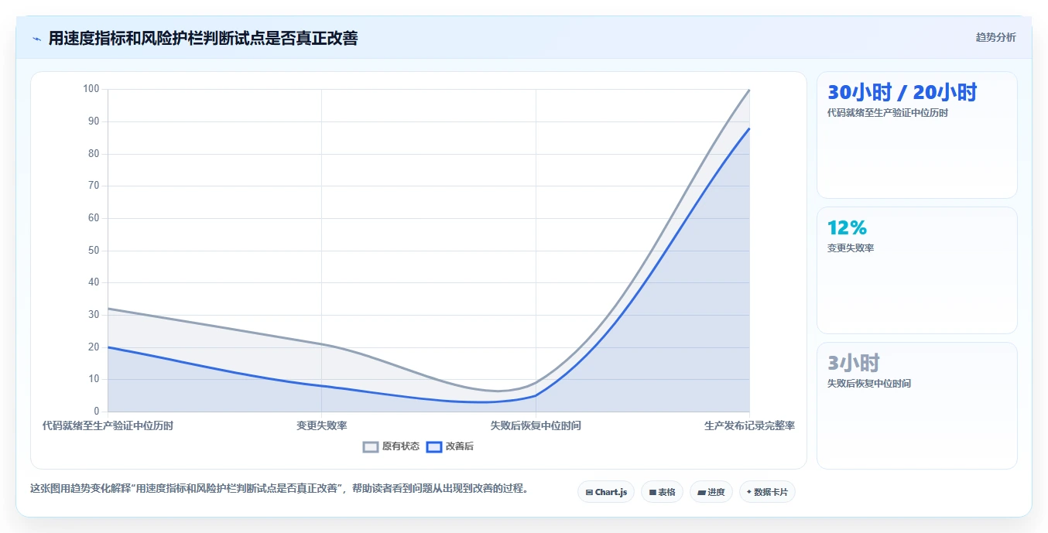Open the 12% 变更失败率 card
The height and width of the screenshot is (533, 1048).
pyautogui.click(x=916, y=271)
